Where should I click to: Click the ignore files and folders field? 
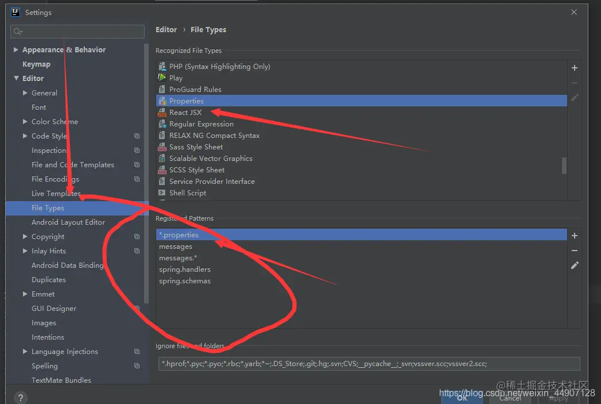click(x=369, y=364)
